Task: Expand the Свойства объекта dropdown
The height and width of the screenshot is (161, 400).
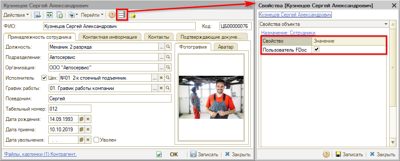Action: (x=386, y=24)
